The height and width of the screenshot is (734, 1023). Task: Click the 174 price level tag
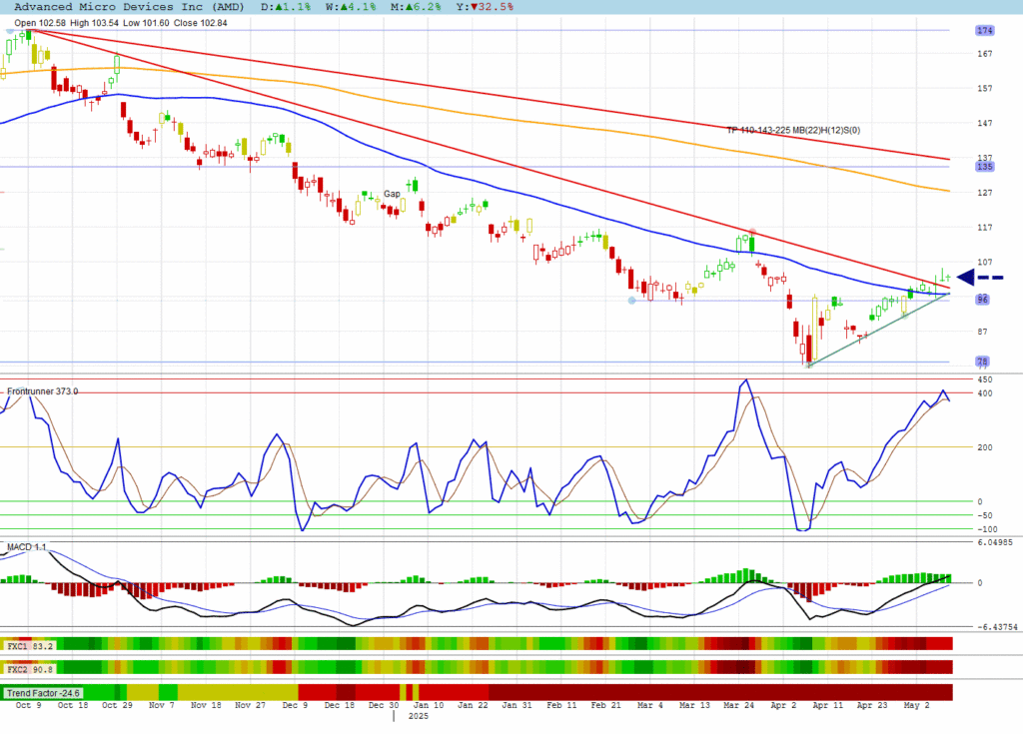point(984,31)
